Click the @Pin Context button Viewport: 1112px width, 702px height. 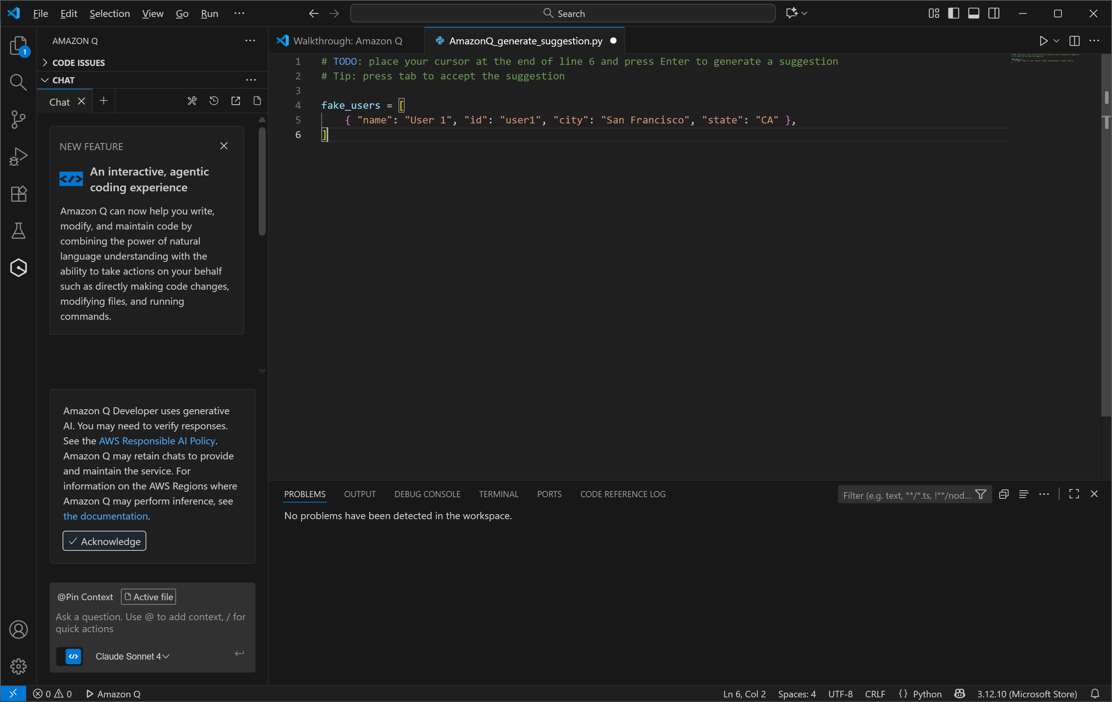click(x=85, y=597)
